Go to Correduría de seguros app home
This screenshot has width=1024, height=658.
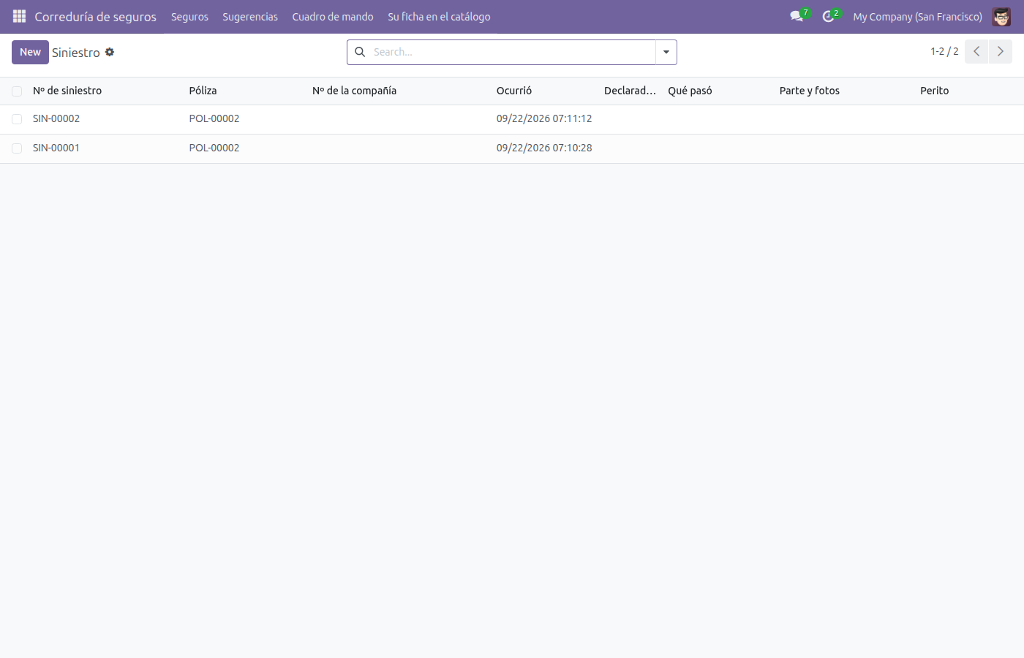(x=95, y=16)
